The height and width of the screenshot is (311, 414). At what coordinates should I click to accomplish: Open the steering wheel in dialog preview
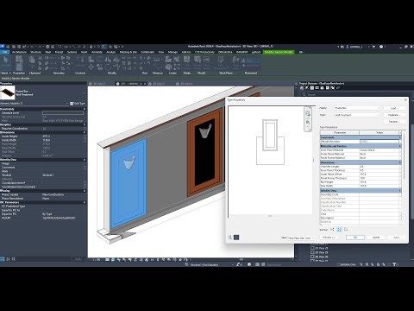click(x=308, y=113)
